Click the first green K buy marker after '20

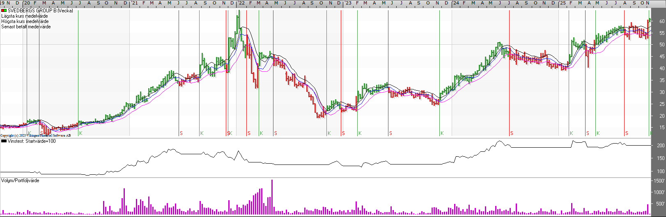(30, 133)
